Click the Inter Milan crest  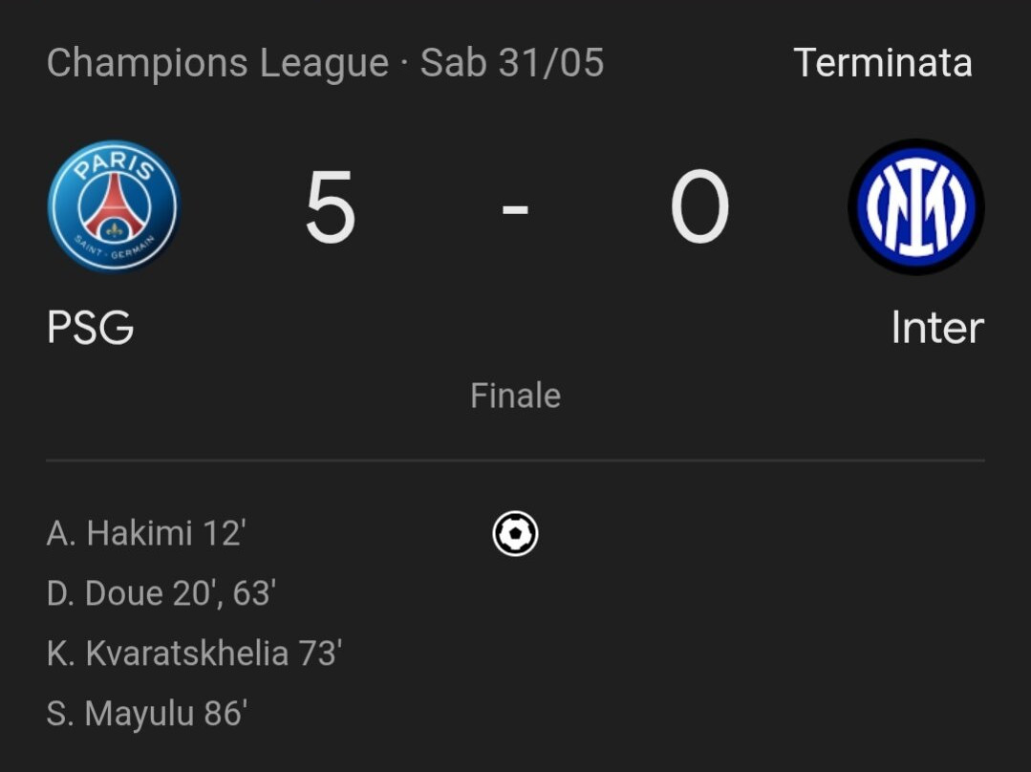tap(916, 206)
